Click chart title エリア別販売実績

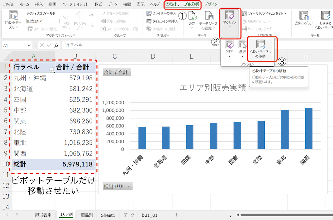pyautogui.click(x=213, y=88)
